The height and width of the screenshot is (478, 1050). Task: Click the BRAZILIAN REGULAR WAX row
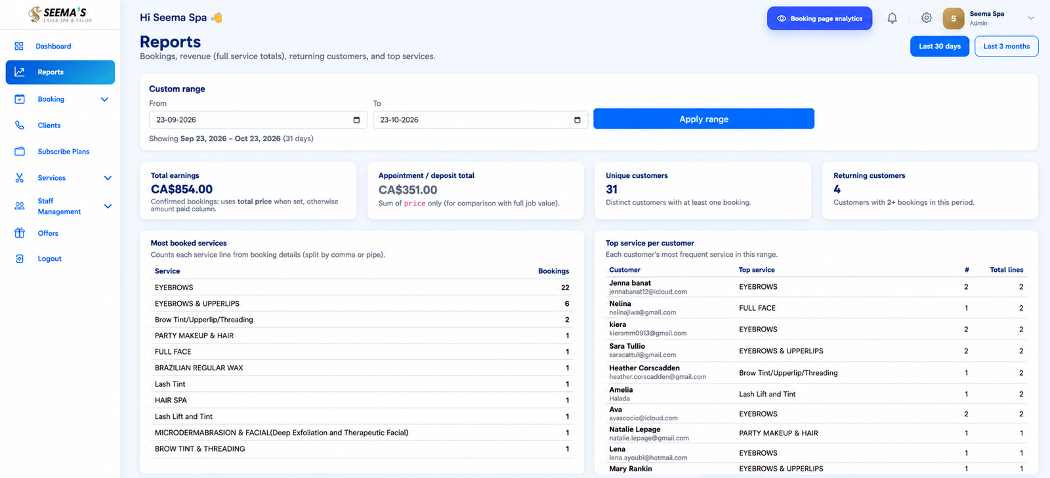(362, 368)
